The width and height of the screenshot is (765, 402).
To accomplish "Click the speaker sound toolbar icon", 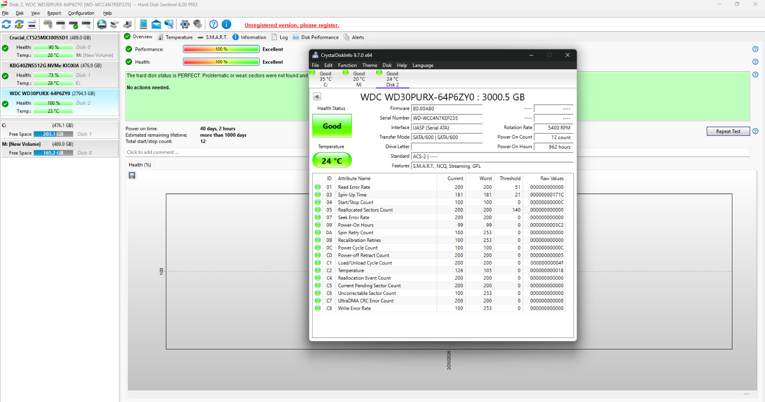I will click(x=197, y=24).
